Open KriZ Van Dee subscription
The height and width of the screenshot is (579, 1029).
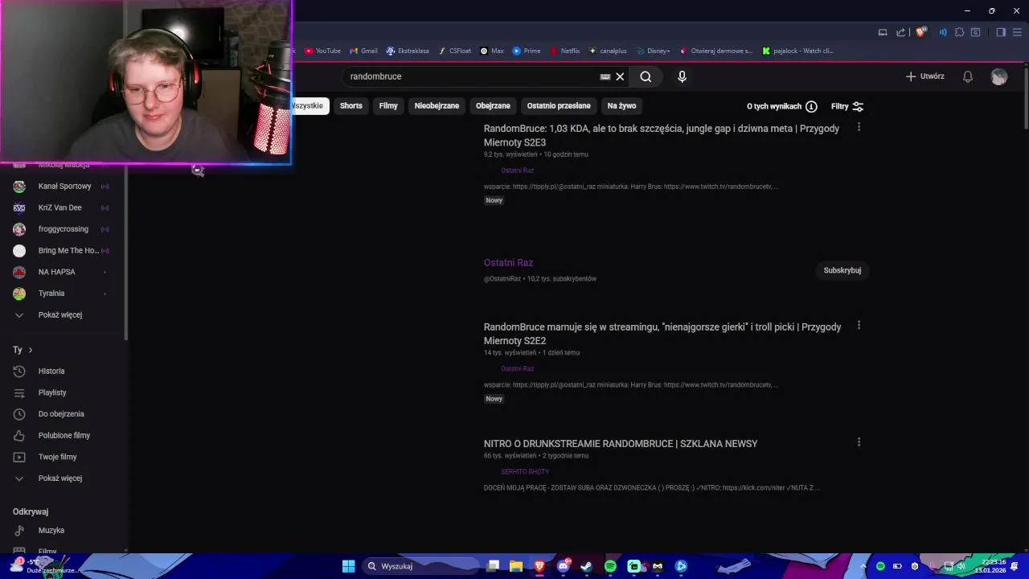(x=63, y=207)
